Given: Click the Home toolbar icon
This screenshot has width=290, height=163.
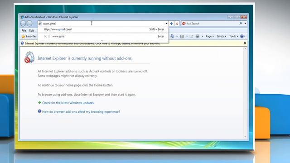Looking at the screenshot, I should tap(172, 36).
